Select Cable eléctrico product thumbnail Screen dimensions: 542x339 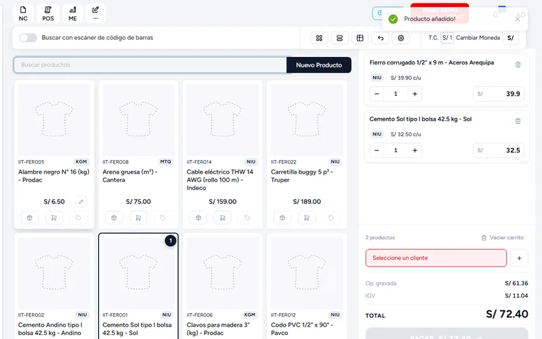(x=223, y=120)
